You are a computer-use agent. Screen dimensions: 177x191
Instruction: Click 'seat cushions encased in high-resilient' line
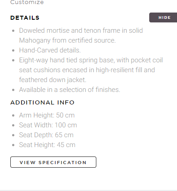(x=87, y=70)
